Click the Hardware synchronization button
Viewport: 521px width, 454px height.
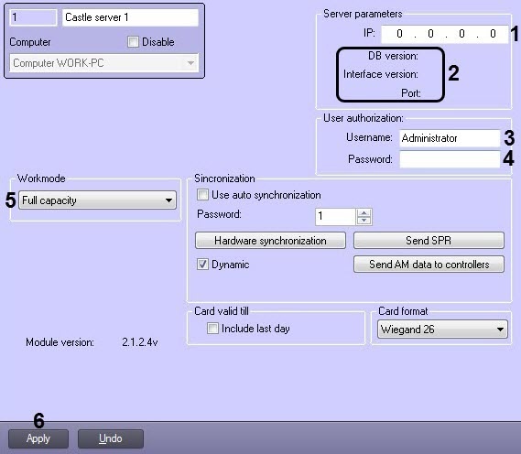[x=270, y=241]
